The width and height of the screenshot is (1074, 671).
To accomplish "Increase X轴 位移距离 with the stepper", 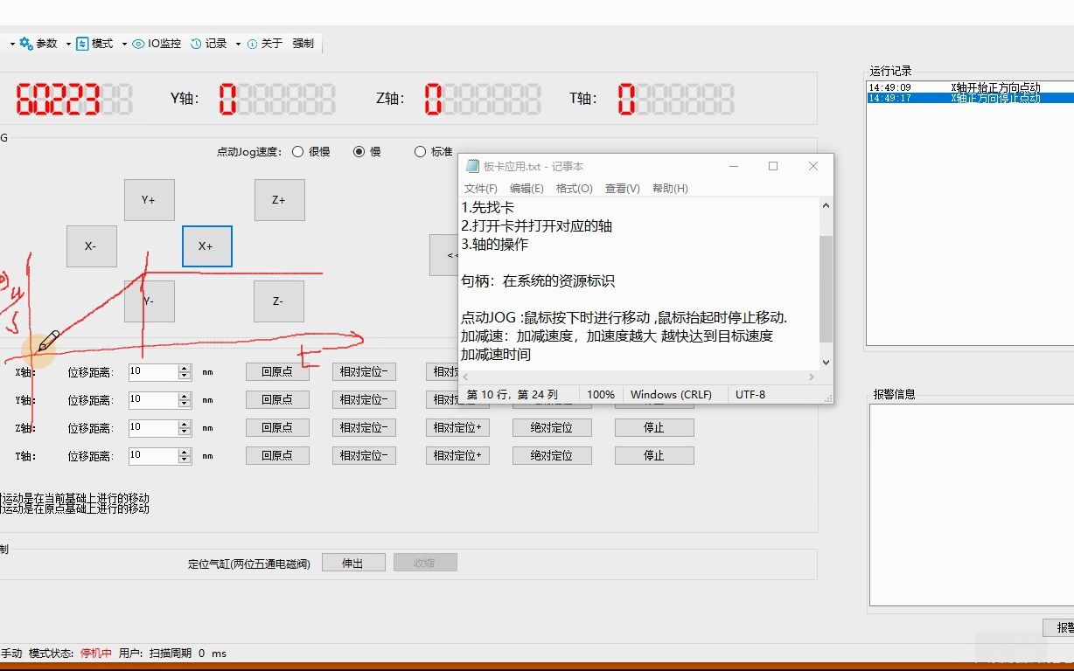I will click(x=184, y=368).
